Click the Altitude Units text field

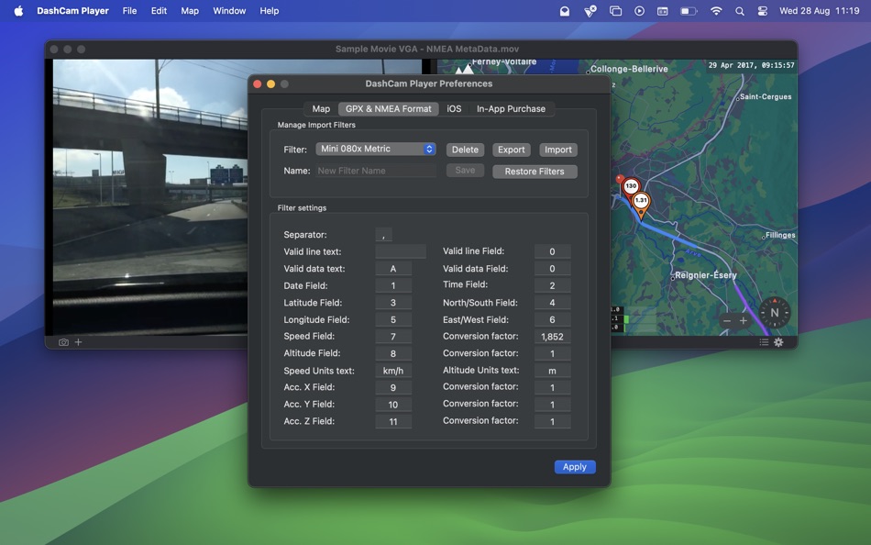point(552,371)
